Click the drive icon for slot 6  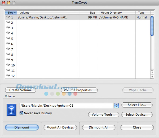click(x=8, y=43)
